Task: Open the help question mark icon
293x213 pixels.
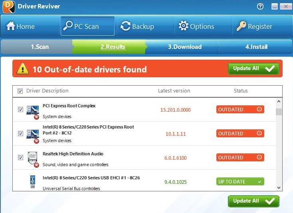Action: coord(260,6)
